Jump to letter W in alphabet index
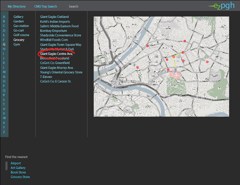This screenshot has width=240, height=185. tap(4, 118)
